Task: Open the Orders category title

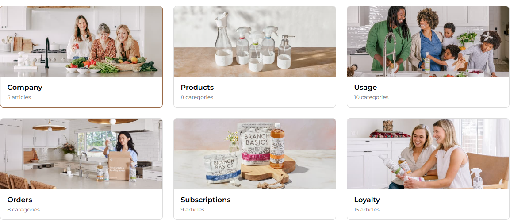Action: [20, 200]
